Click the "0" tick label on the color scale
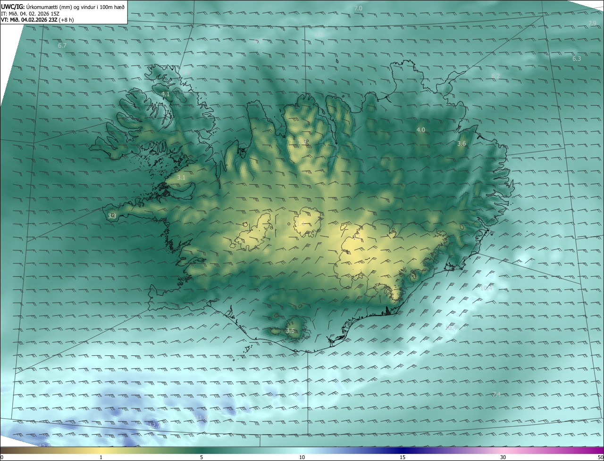This screenshot has width=604, height=461. pos(2,457)
